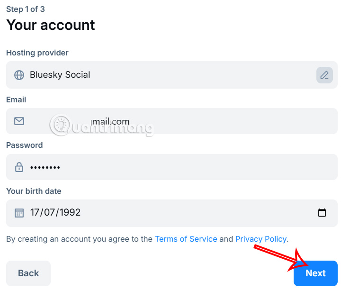Select the year 1992 in birth date

click(x=70, y=213)
